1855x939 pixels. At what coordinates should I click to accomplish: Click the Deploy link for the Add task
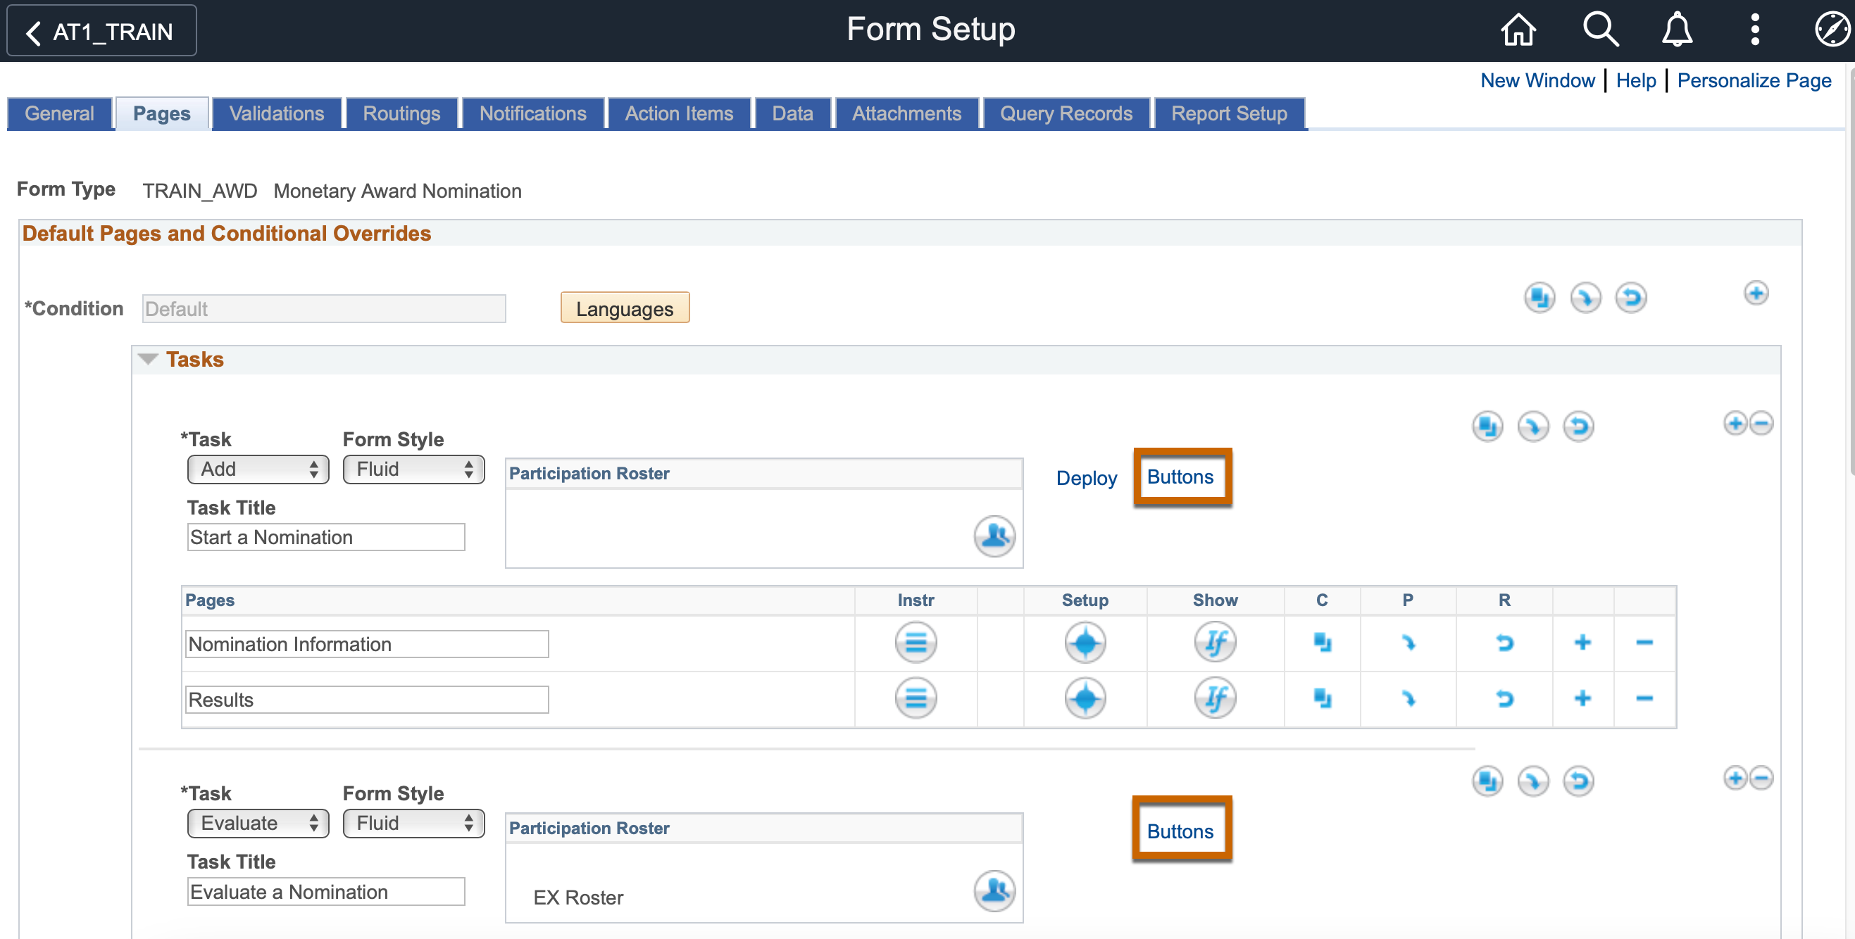point(1086,477)
